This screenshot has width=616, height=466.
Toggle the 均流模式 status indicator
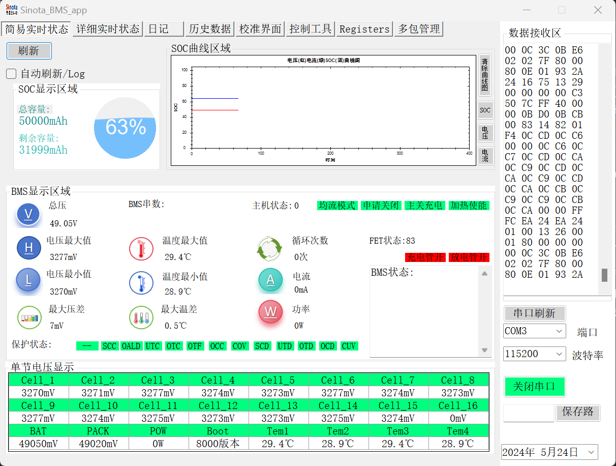(x=337, y=206)
